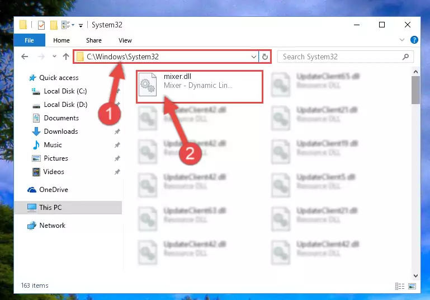Click the Downloads blue arrow icon
Image resolution: width=430 pixels, height=300 pixels.
[36, 132]
